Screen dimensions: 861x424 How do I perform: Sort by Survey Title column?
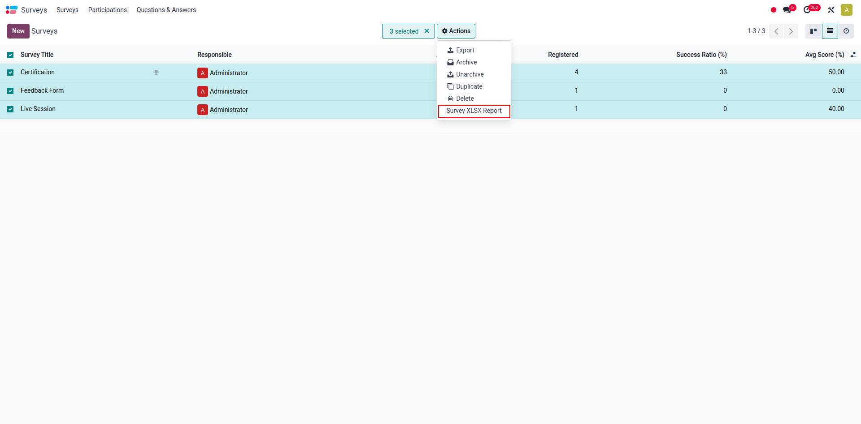(37, 55)
